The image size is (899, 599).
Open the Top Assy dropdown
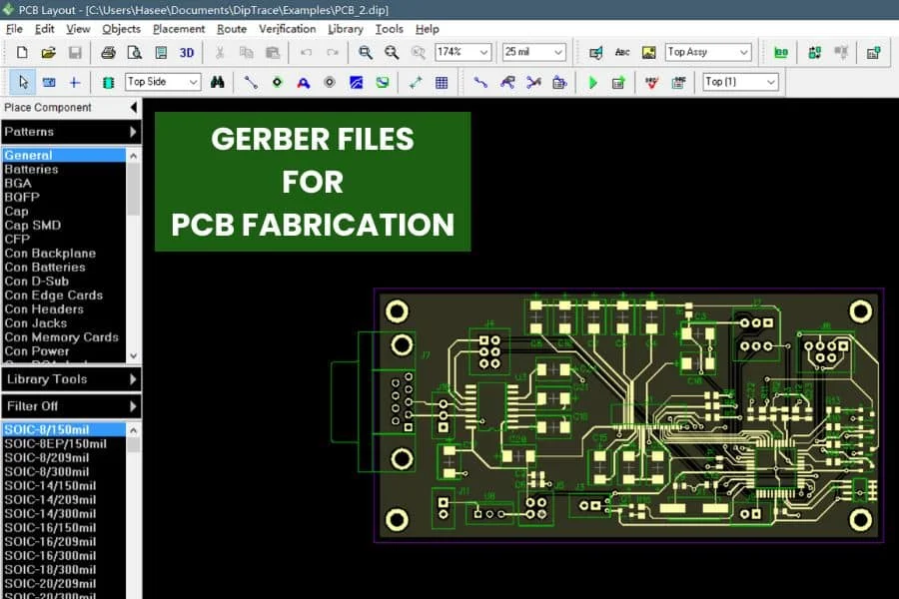point(708,51)
